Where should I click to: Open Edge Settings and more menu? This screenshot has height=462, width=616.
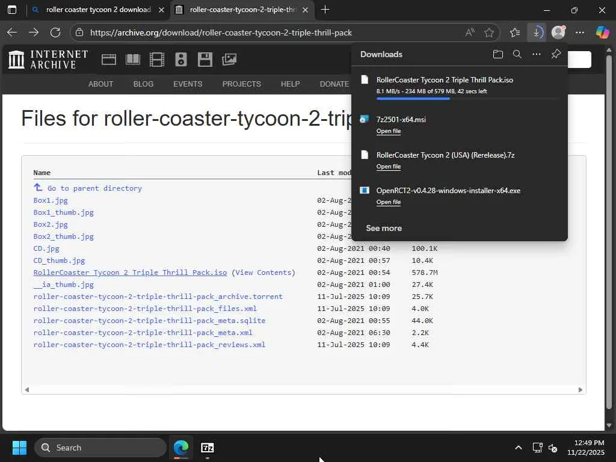point(579,32)
